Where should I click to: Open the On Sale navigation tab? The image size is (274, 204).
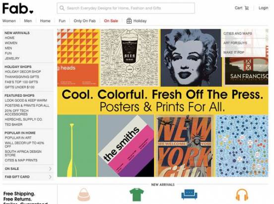click(x=111, y=21)
